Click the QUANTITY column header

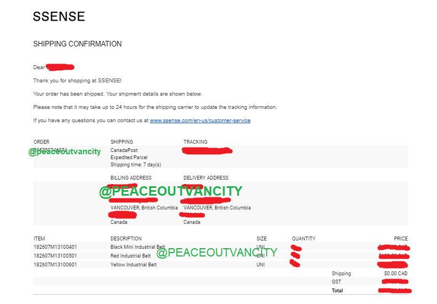coord(304,239)
